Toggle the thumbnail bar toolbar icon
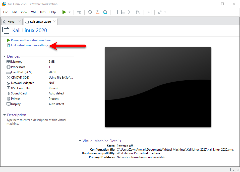Viewport: 240px width, 172px height. [123, 12]
